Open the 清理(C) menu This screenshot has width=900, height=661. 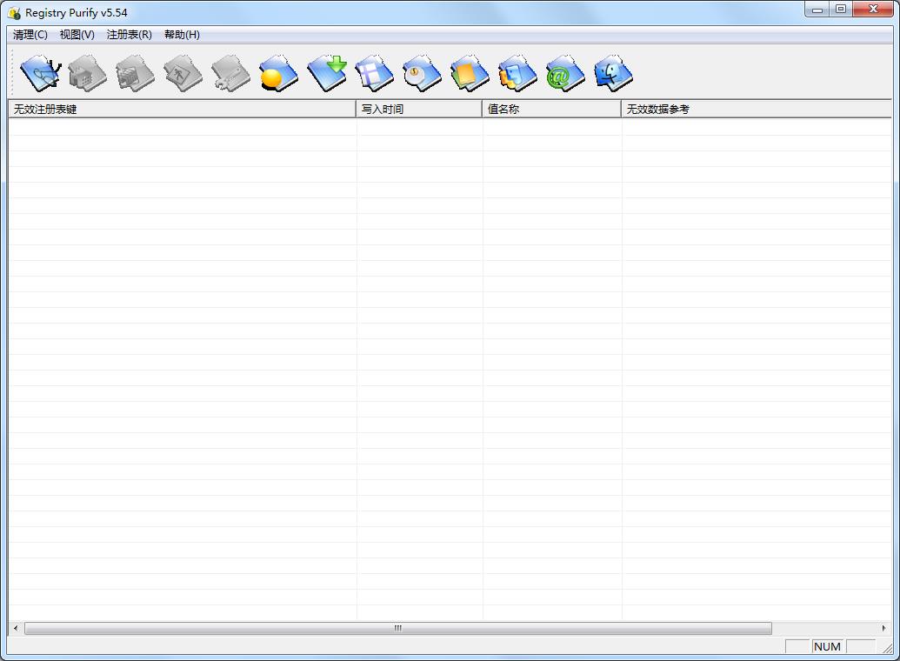30,35
